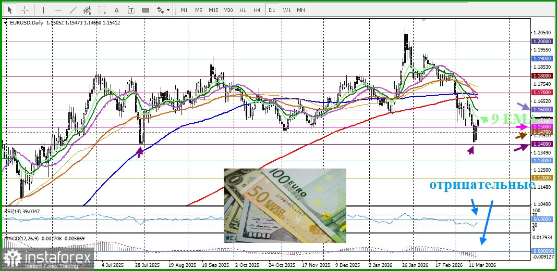The height and width of the screenshot is (271, 557).
Task: Click the M15 timeframe button
Action: click(213, 10)
